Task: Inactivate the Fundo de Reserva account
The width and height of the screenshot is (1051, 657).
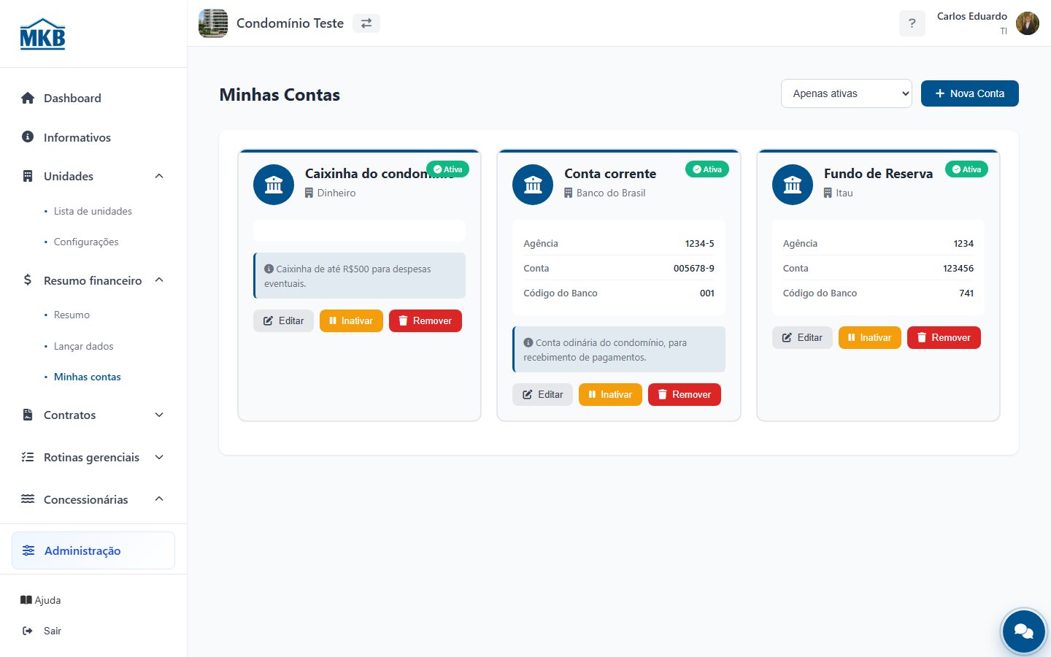Action: (x=870, y=337)
